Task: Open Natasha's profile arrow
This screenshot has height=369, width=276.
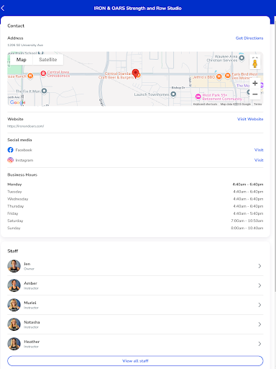Action: 259,324
